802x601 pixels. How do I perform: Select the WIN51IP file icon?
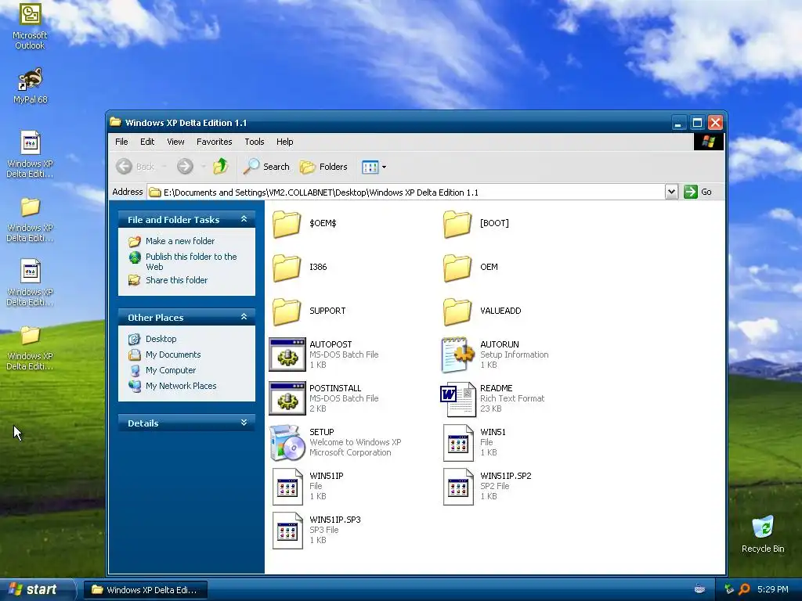(x=287, y=487)
